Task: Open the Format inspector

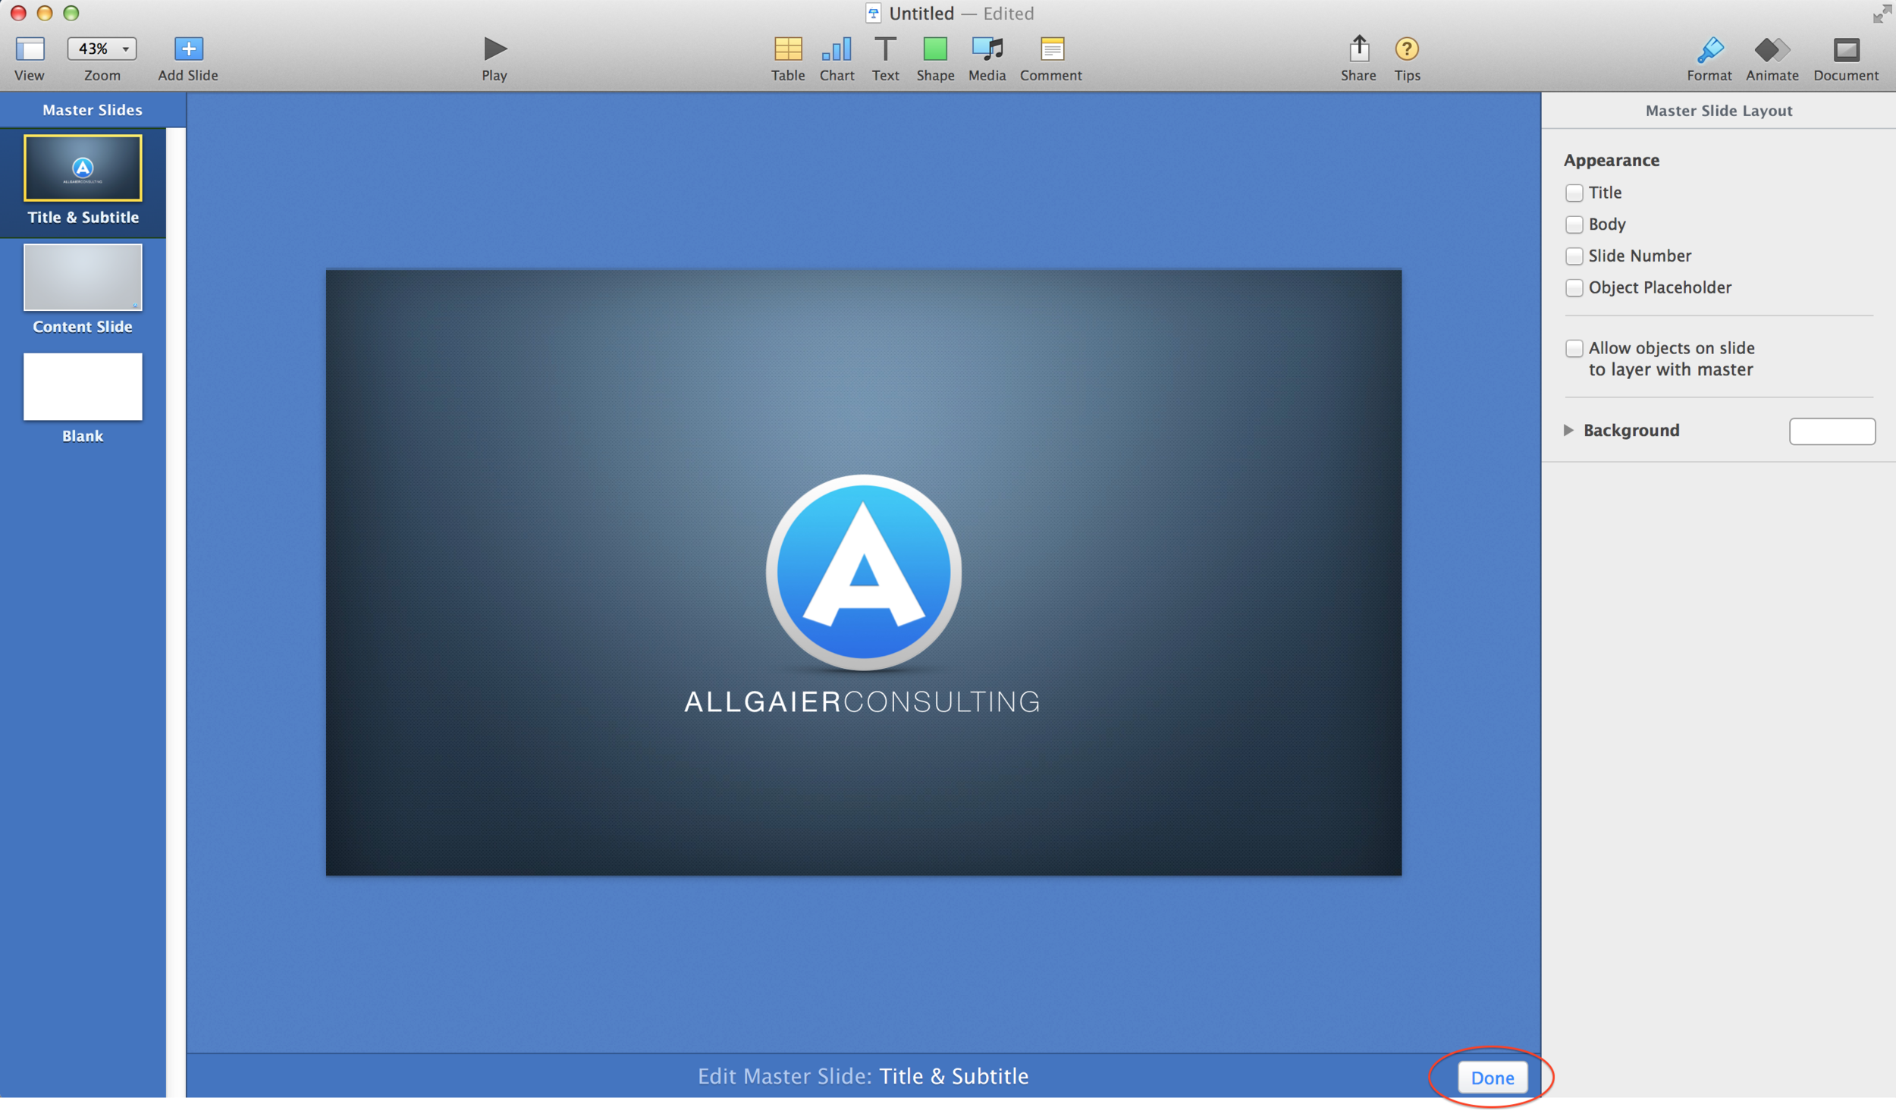Action: (x=1709, y=49)
